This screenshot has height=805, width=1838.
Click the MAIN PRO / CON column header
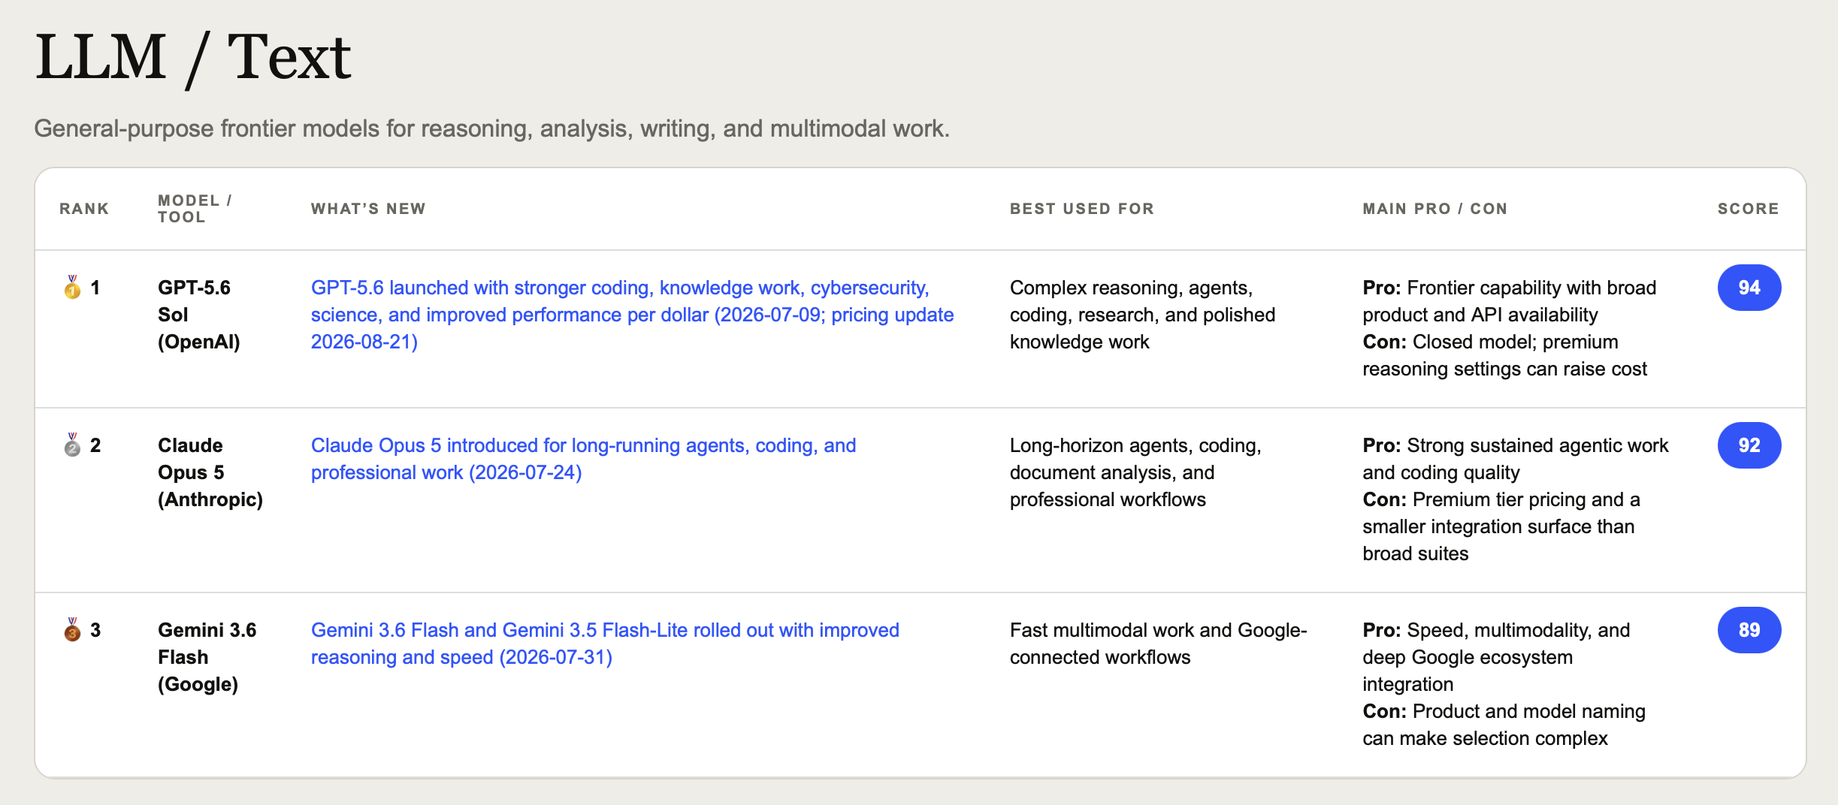click(x=1435, y=209)
